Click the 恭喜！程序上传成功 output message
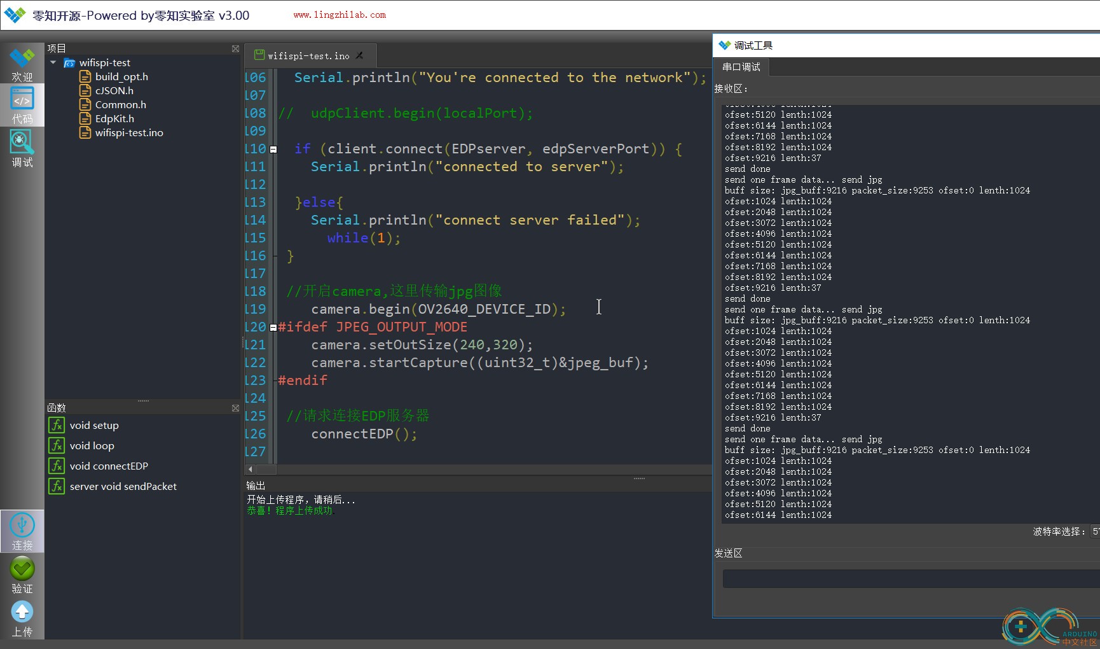The width and height of the screenshot is (1100, 649). 290,511
